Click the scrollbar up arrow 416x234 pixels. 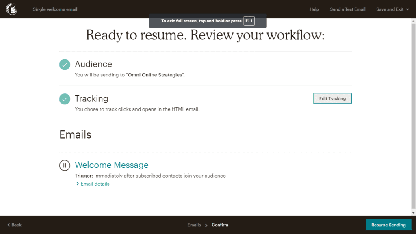413,21
